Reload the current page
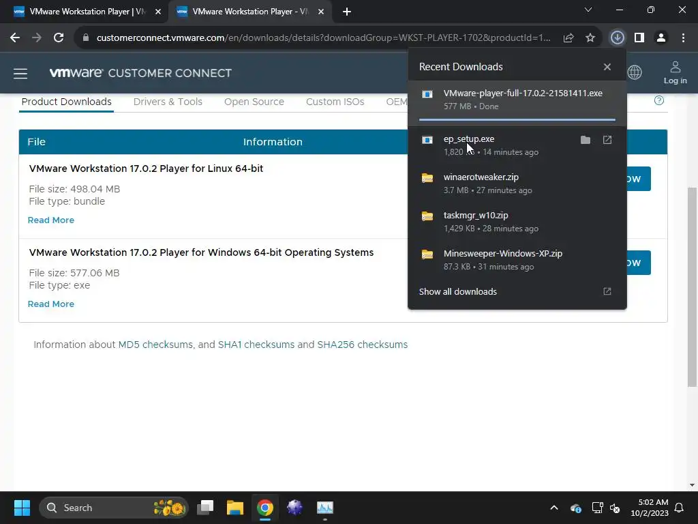The height and width of the screenshot is (524, 698). point(59,38)
